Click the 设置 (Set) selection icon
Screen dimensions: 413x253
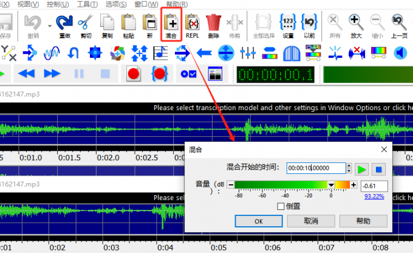[288, 25]
